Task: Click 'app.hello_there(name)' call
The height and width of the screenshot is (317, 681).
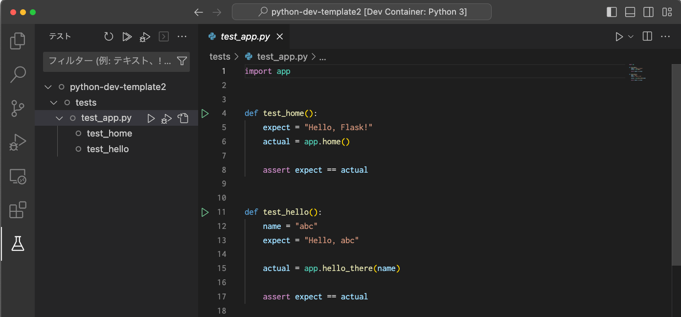Action: [352, 269]
